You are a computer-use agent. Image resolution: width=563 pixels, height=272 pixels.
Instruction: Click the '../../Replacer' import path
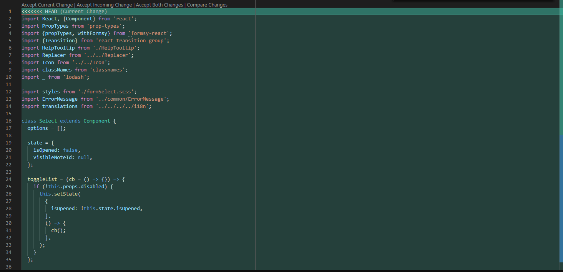107,55
